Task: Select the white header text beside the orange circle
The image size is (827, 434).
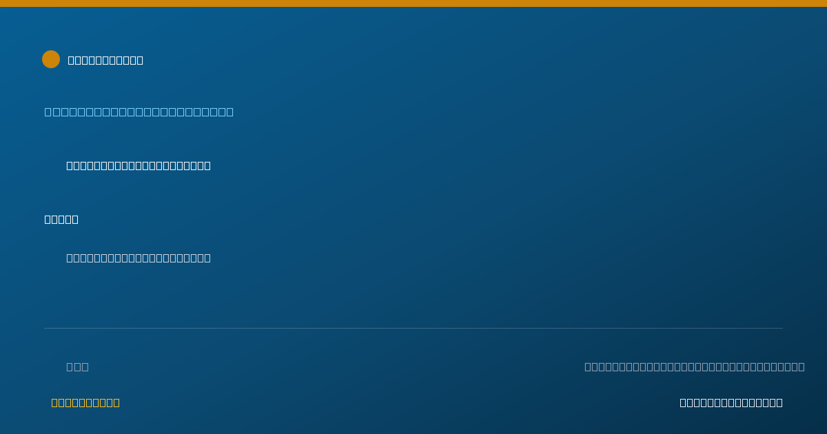Action: pos(105,60)
